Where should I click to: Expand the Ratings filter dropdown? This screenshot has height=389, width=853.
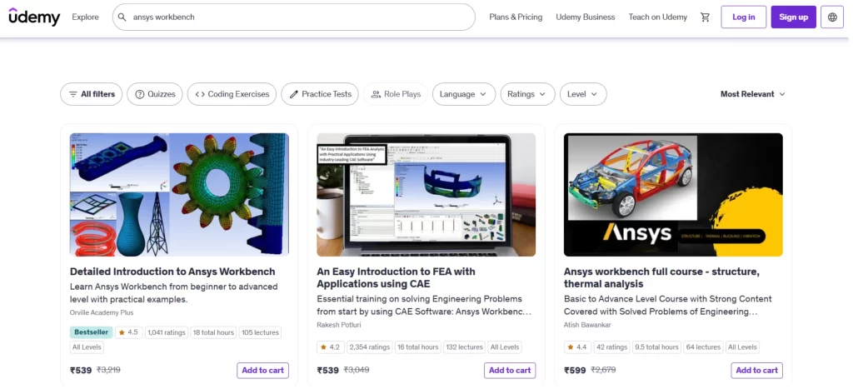[x=527, y=94]
